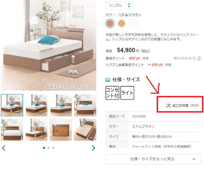This screenshot has height=172, width=204.
Task: Go to previous thumbnail page arrow
Action: pyautogui.click(x=4, y=148)
